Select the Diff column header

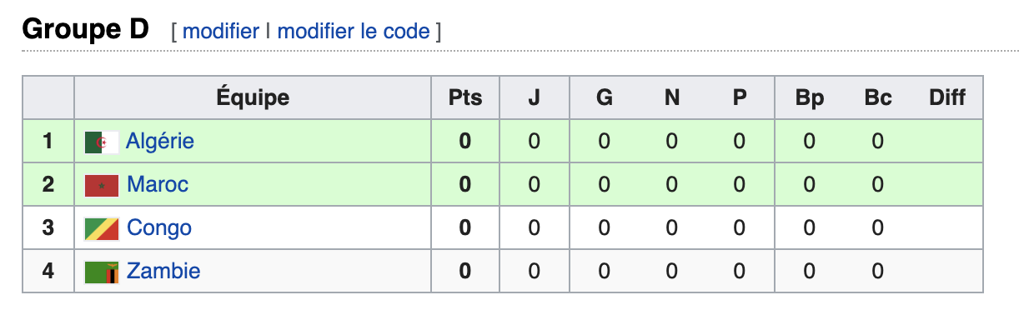(947, 97)
